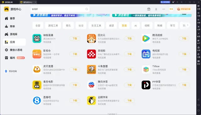Select the 新闻 category tab

(160, 26)
